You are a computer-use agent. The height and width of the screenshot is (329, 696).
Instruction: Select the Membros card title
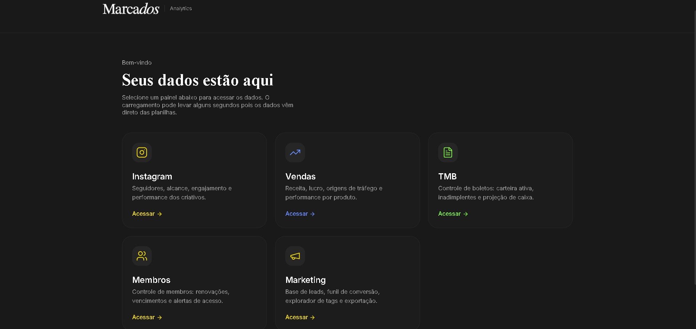tap(151, 280)
